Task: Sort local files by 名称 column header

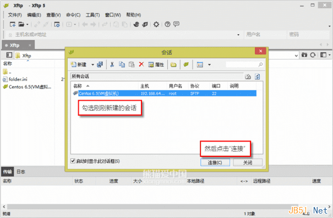Action: (8, 63)
